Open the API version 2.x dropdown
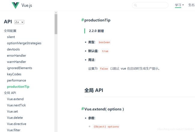The height and width of the screenshot is (132, 195). 19,22
